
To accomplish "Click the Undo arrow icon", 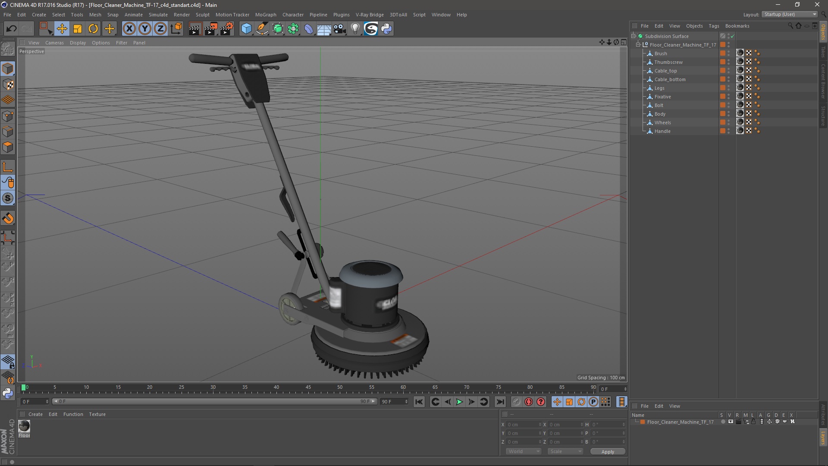I will pos(11,29).
